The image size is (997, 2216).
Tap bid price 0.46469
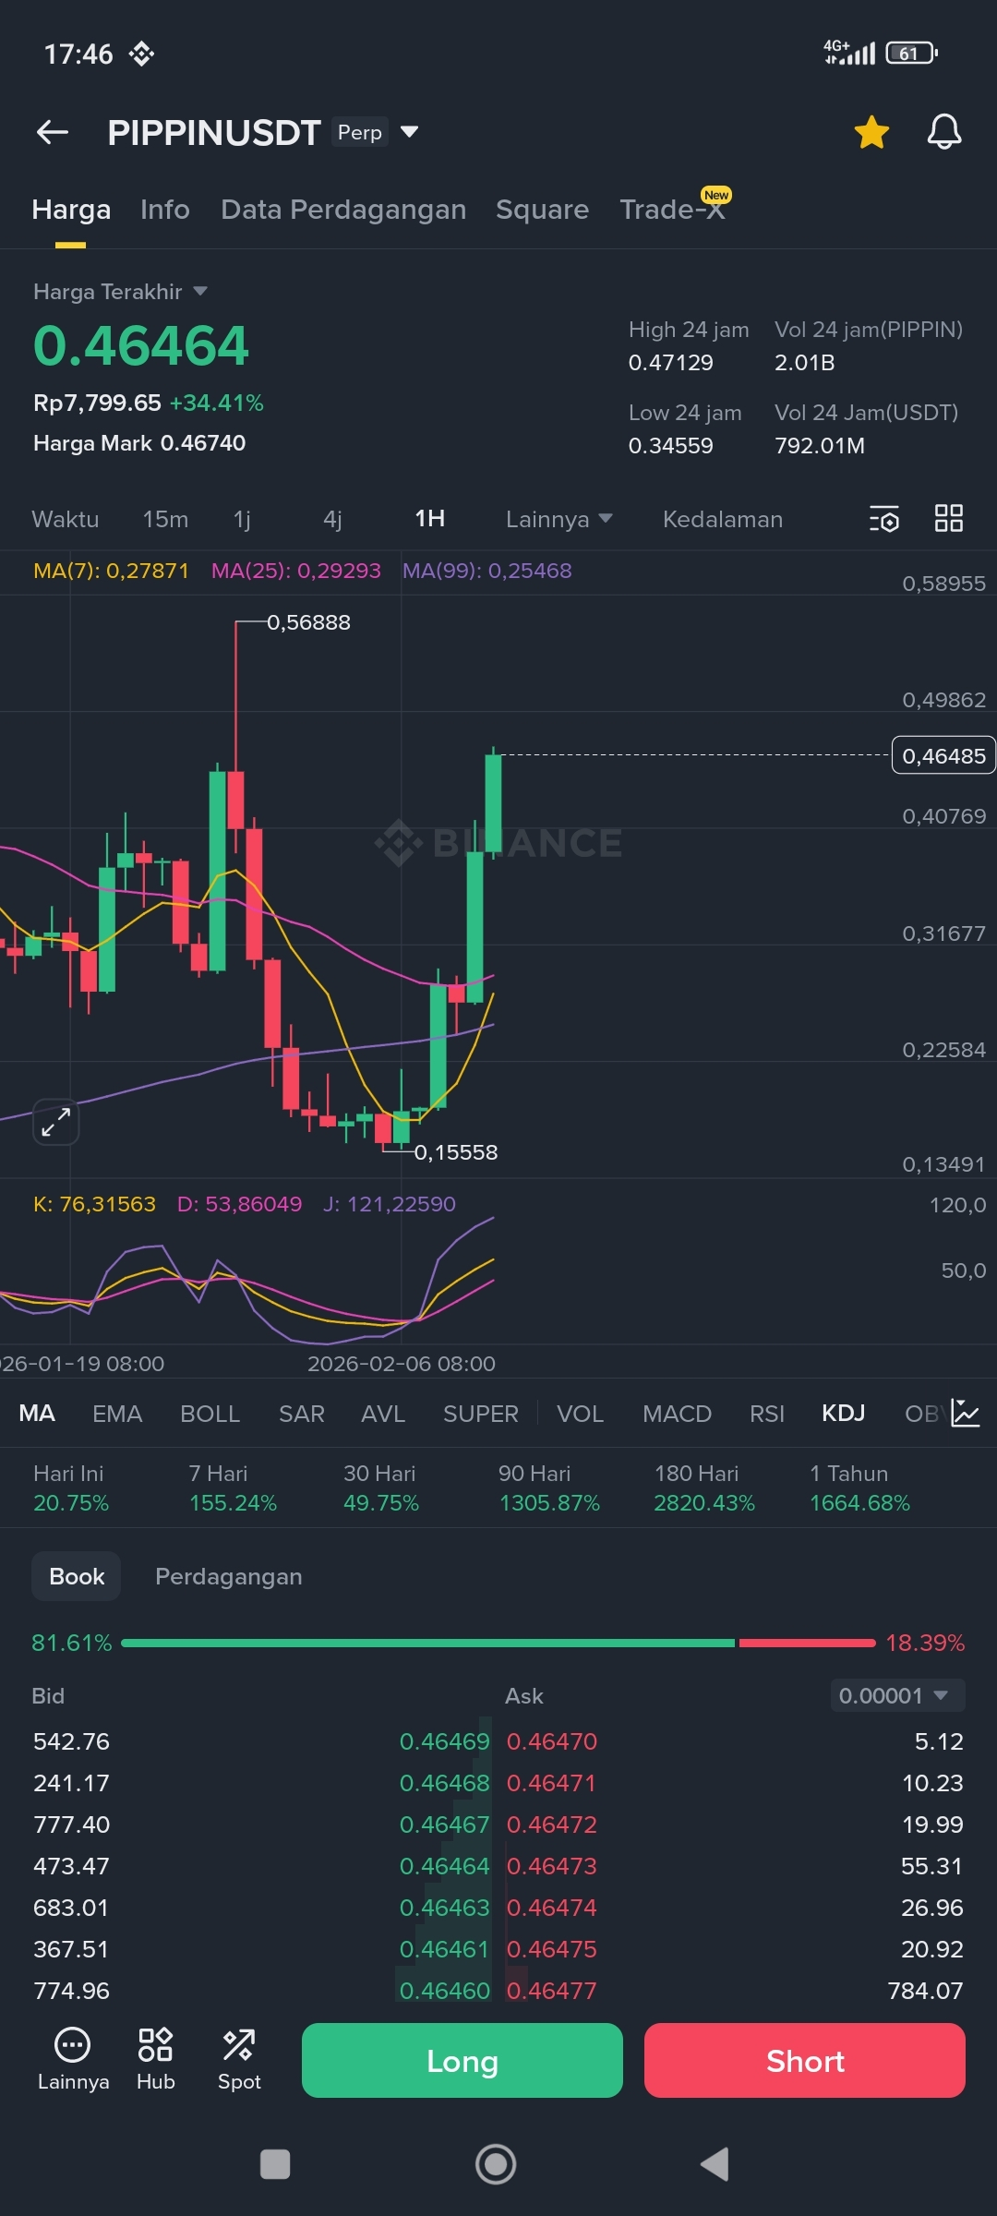[444, 1741]
